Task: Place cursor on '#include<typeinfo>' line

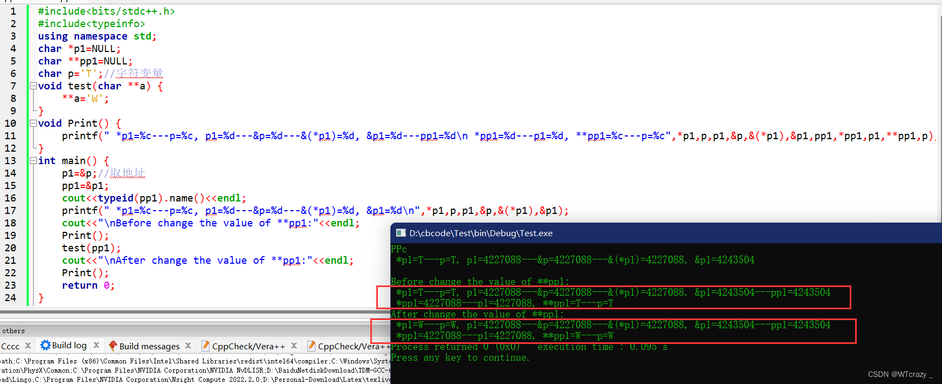Action: click(92, 24)
